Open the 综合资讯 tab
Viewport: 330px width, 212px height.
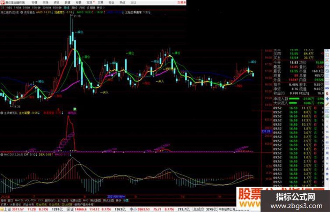(41, 204)
